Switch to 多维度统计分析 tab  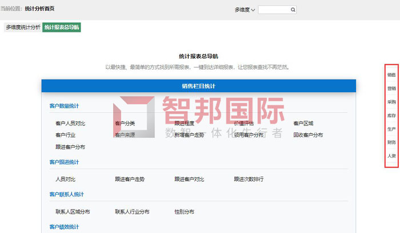tap(23, 27)
